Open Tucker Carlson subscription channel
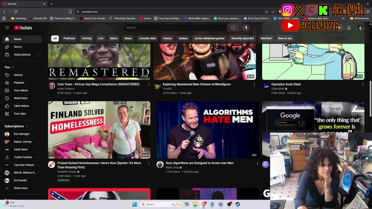This screenshot has width=372, height=209. [x=23, y=157]
